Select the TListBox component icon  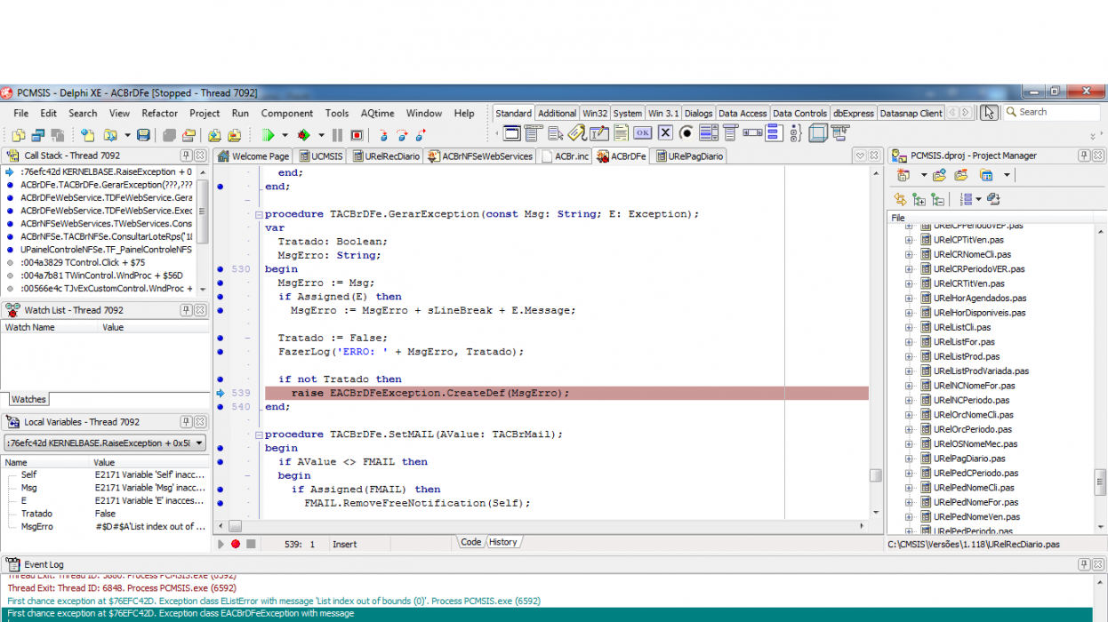(709, 133)
